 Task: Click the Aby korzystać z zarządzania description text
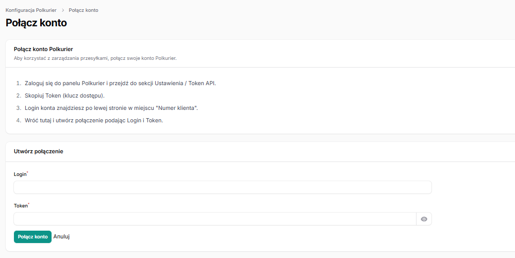95,59
